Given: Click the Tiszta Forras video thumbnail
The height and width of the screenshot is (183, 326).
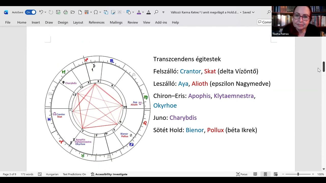Looking at the screenshot, I should click(299, 21).
